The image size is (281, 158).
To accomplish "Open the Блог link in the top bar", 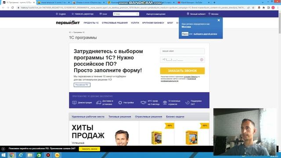I will [x=103, y=14].
